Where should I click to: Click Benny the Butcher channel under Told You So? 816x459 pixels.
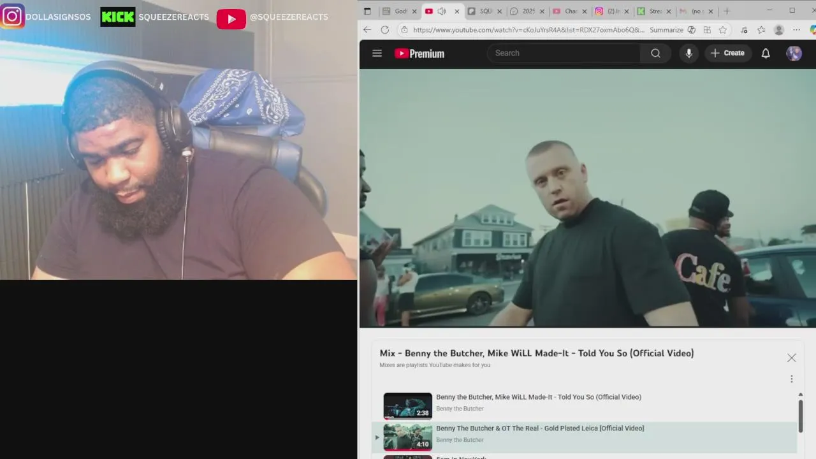(460, 409)
